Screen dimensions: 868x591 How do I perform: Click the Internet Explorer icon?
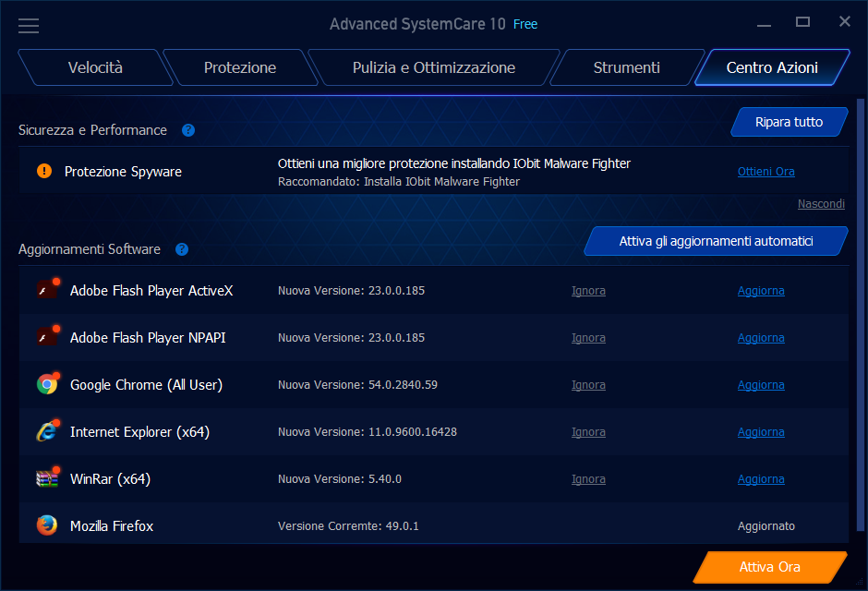point(48,431)
